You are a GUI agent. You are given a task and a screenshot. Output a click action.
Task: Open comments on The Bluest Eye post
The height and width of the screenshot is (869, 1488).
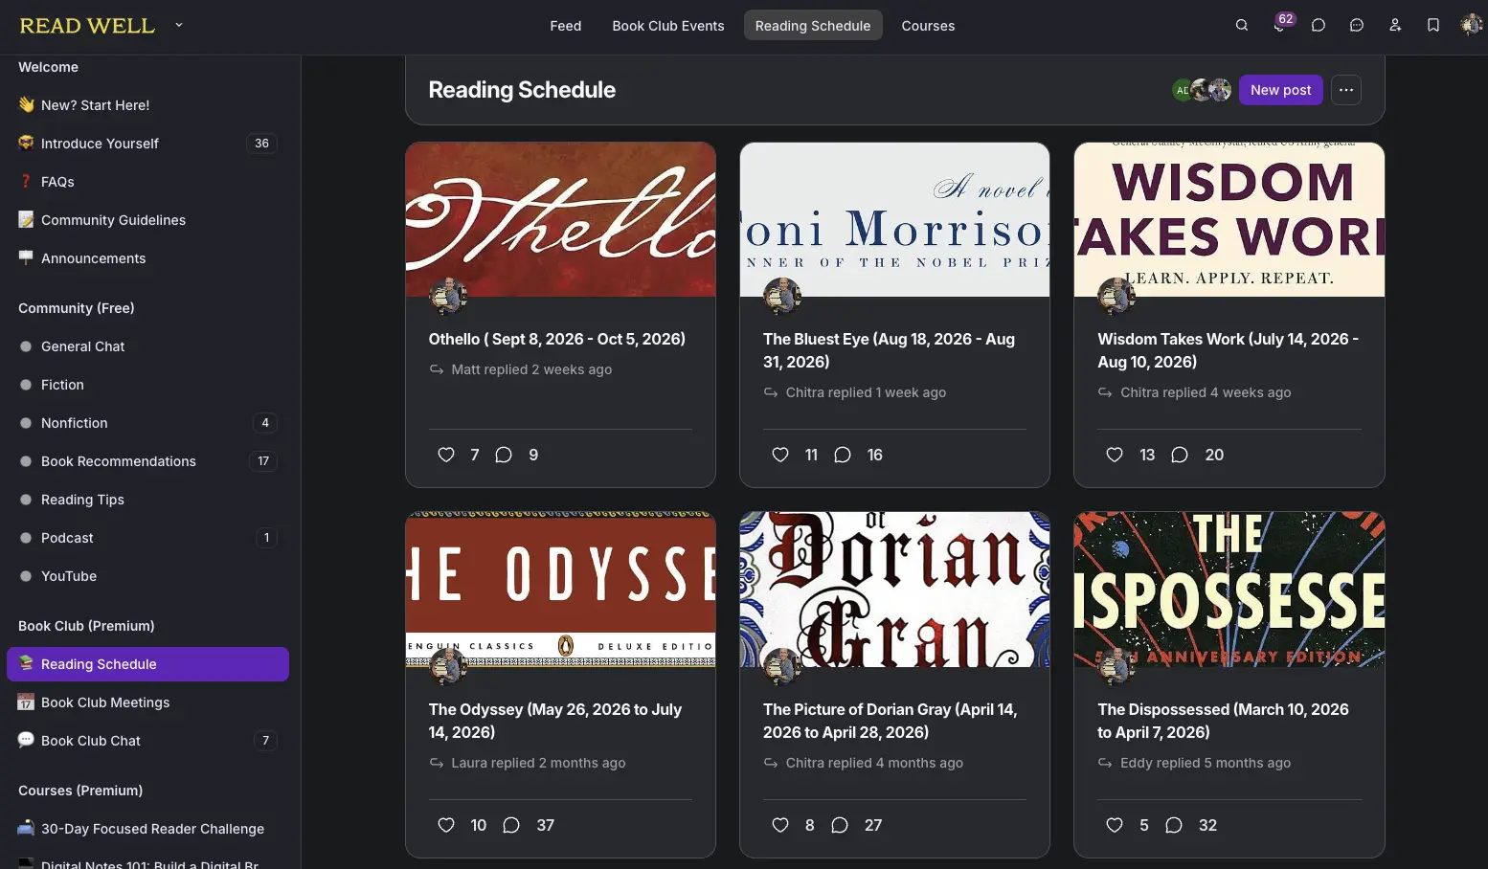pyautogui.click(x=843, y=455)
